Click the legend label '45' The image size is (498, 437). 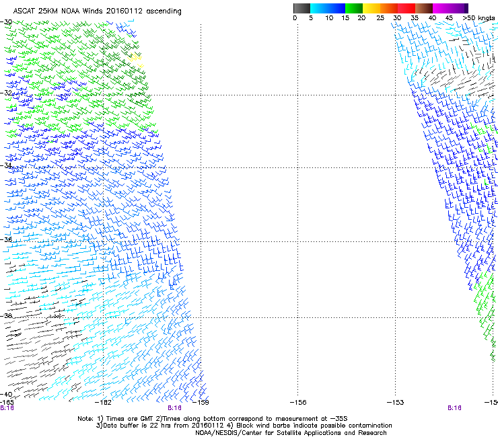coord(449,18)
